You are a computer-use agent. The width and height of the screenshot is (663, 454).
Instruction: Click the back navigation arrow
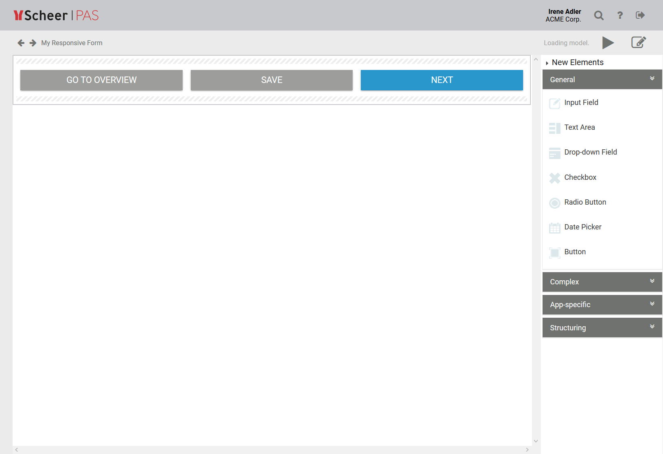(20, 43)
